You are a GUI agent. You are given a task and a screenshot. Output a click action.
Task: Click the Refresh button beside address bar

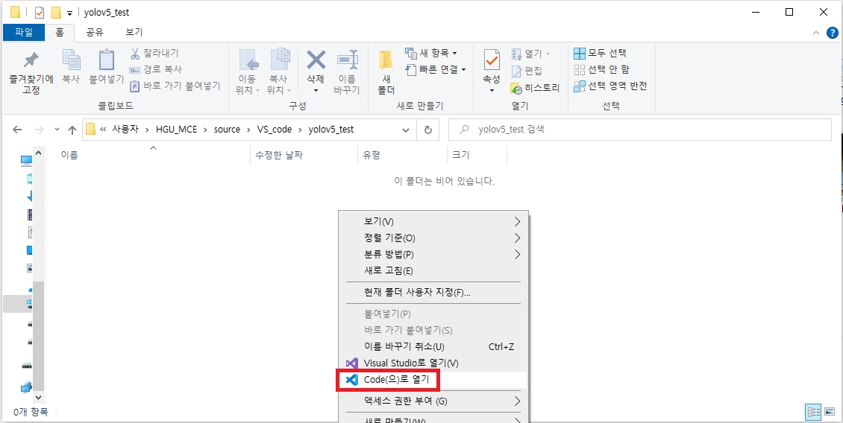428,130
